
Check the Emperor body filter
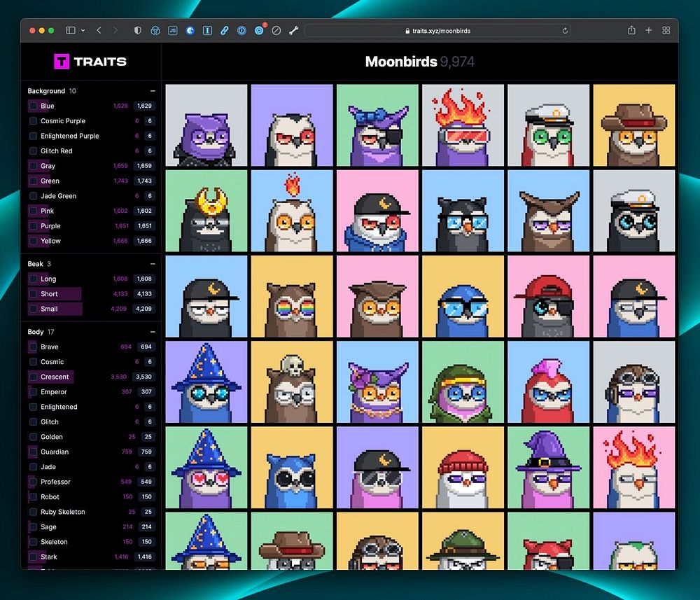(33, 392)
